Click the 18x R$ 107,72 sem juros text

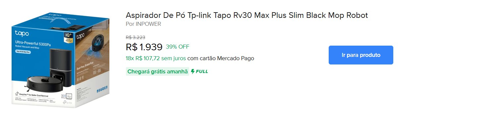tap(156, 59)
